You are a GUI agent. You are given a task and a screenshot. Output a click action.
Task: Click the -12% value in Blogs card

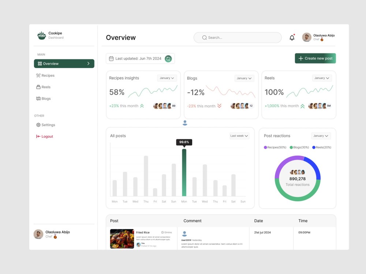(x=196, y=92)
